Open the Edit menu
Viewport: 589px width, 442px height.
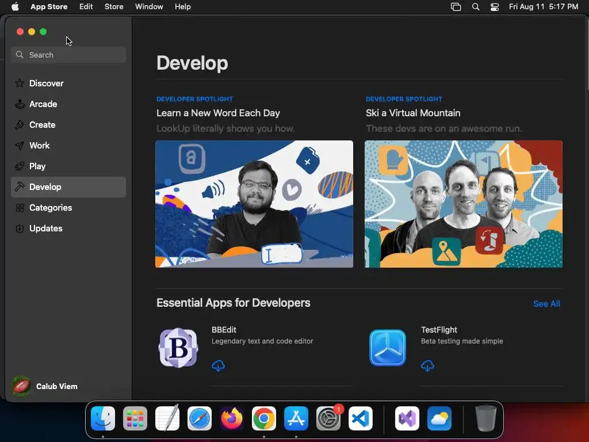[86, 7]
